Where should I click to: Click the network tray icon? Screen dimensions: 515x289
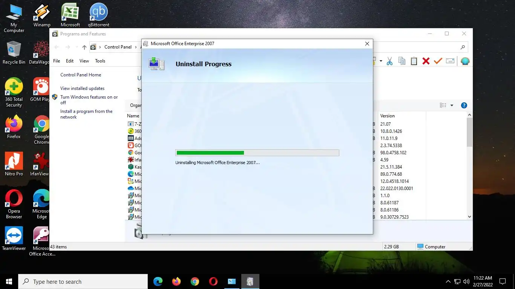[457, 281]
